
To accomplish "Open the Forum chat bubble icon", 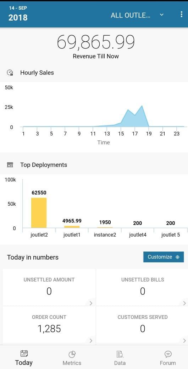I will 168,354.
